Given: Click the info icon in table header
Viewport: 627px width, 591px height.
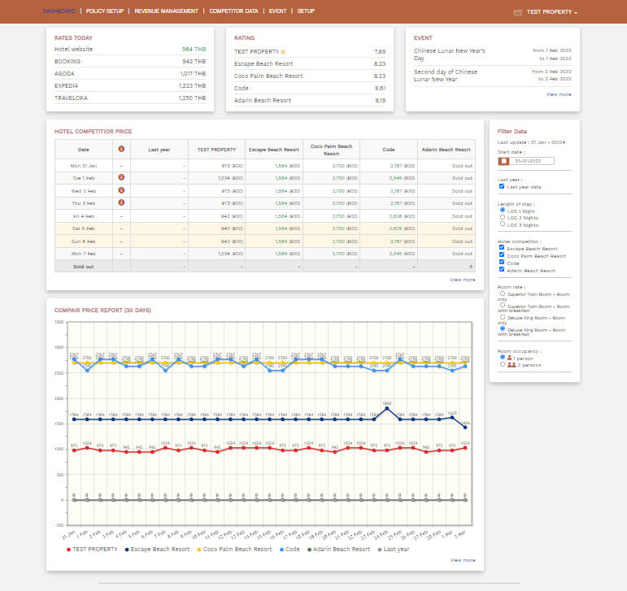Looking at the screenshot, I should [x=121, y=150].
